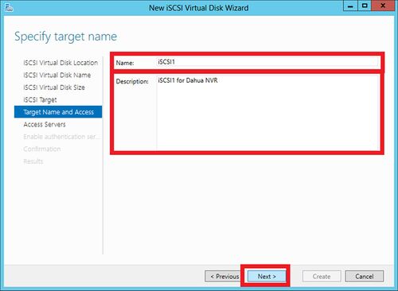Screen dimensions: 398x291
Task: Select the iSCSI Virtual Disk Name step
Action: (x=57, y=75)
